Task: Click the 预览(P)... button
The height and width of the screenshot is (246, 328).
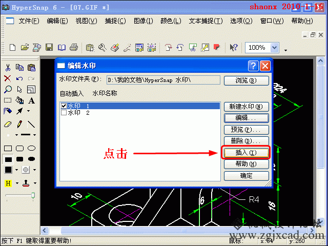Action: (x=246, y=130)
